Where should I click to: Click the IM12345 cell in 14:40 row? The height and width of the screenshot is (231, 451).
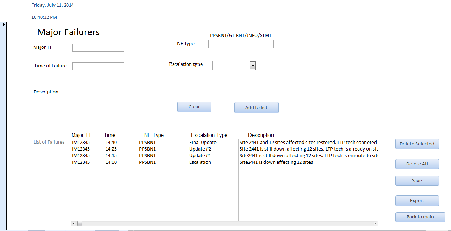click(81, 143)
